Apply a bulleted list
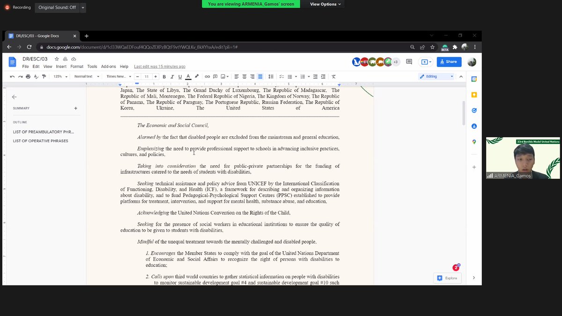Image resolution: width=562 pixels, height=316 pixels. point(290,76)
